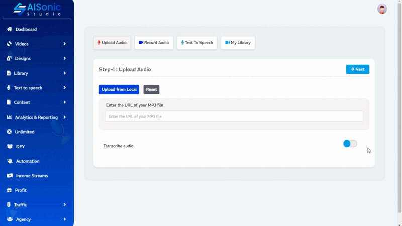Proceed with the Next button
Screen dimensions: 402x226
(357, 69)
